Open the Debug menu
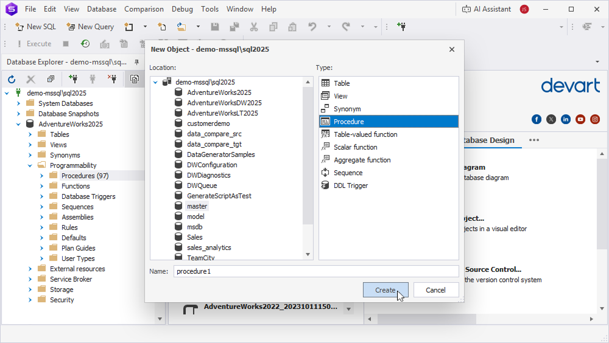The height and width of the screenshot is (343, 609). 182,9
